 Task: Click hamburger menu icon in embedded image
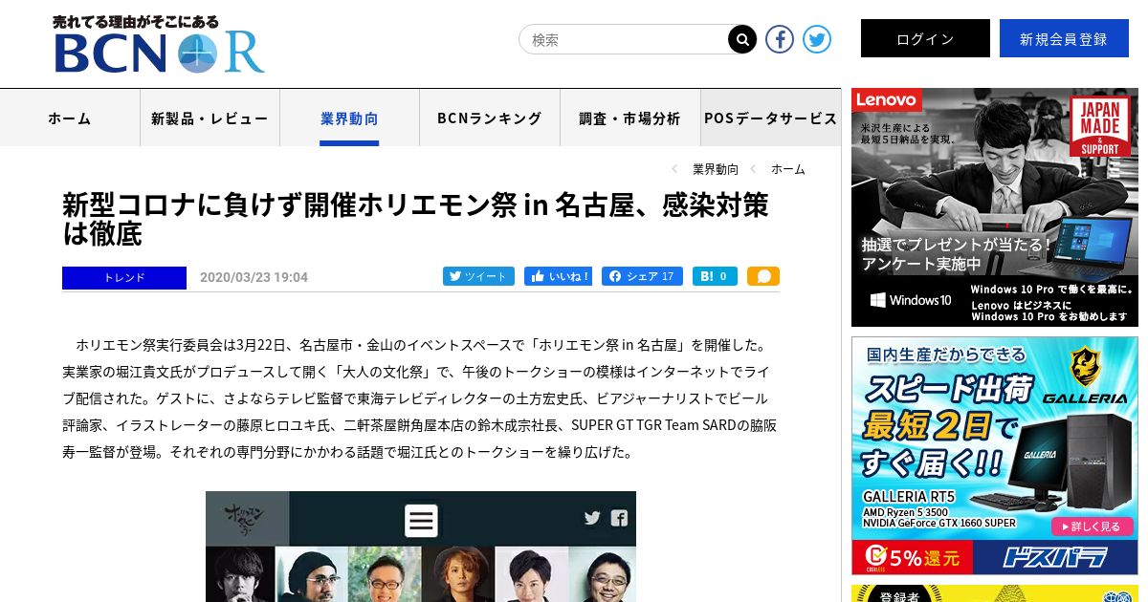coord(421,521)
